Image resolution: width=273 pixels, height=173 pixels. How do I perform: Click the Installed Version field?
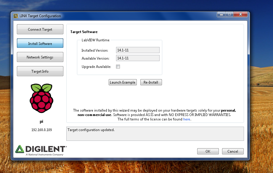[138, 50]
